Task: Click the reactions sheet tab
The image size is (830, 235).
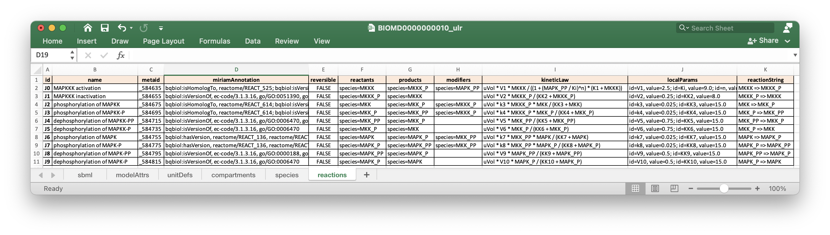Action: pos(332,175)
